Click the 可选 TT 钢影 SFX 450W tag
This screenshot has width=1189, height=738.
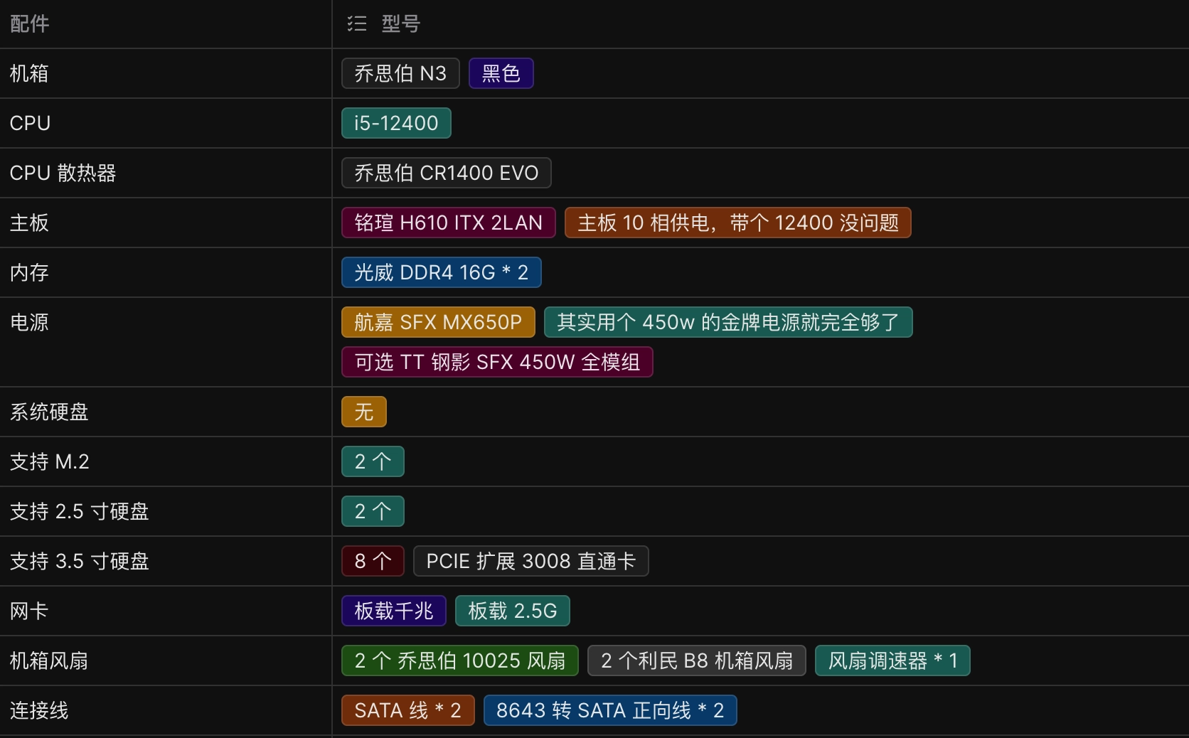[x=497, y=362]
